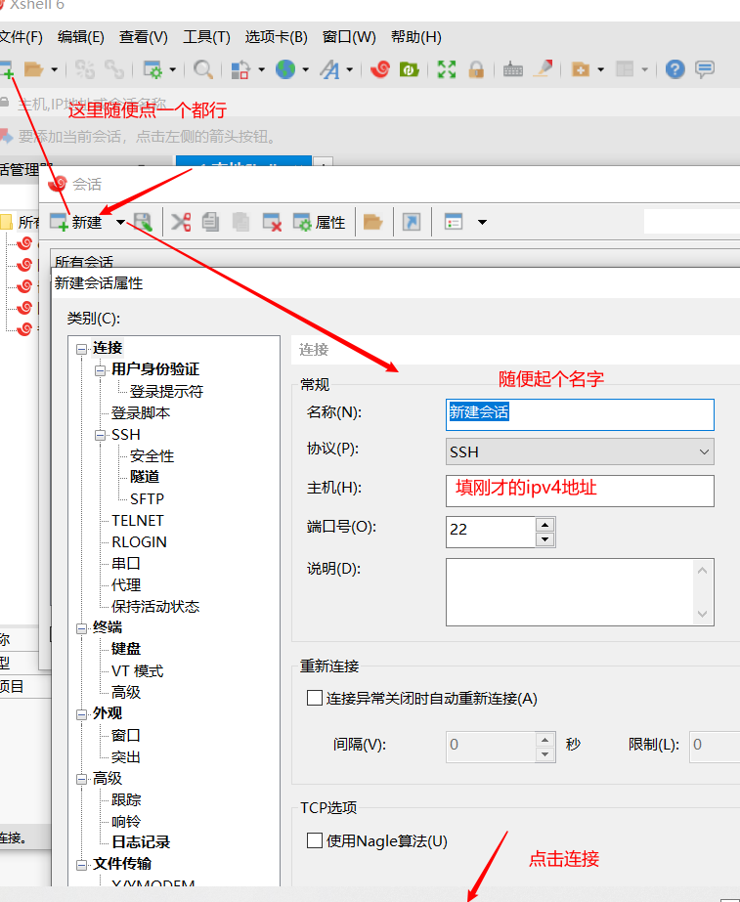Select 用户身份验证 in category tree
Viewport: 740px width, 902px height.
(155, 369)
